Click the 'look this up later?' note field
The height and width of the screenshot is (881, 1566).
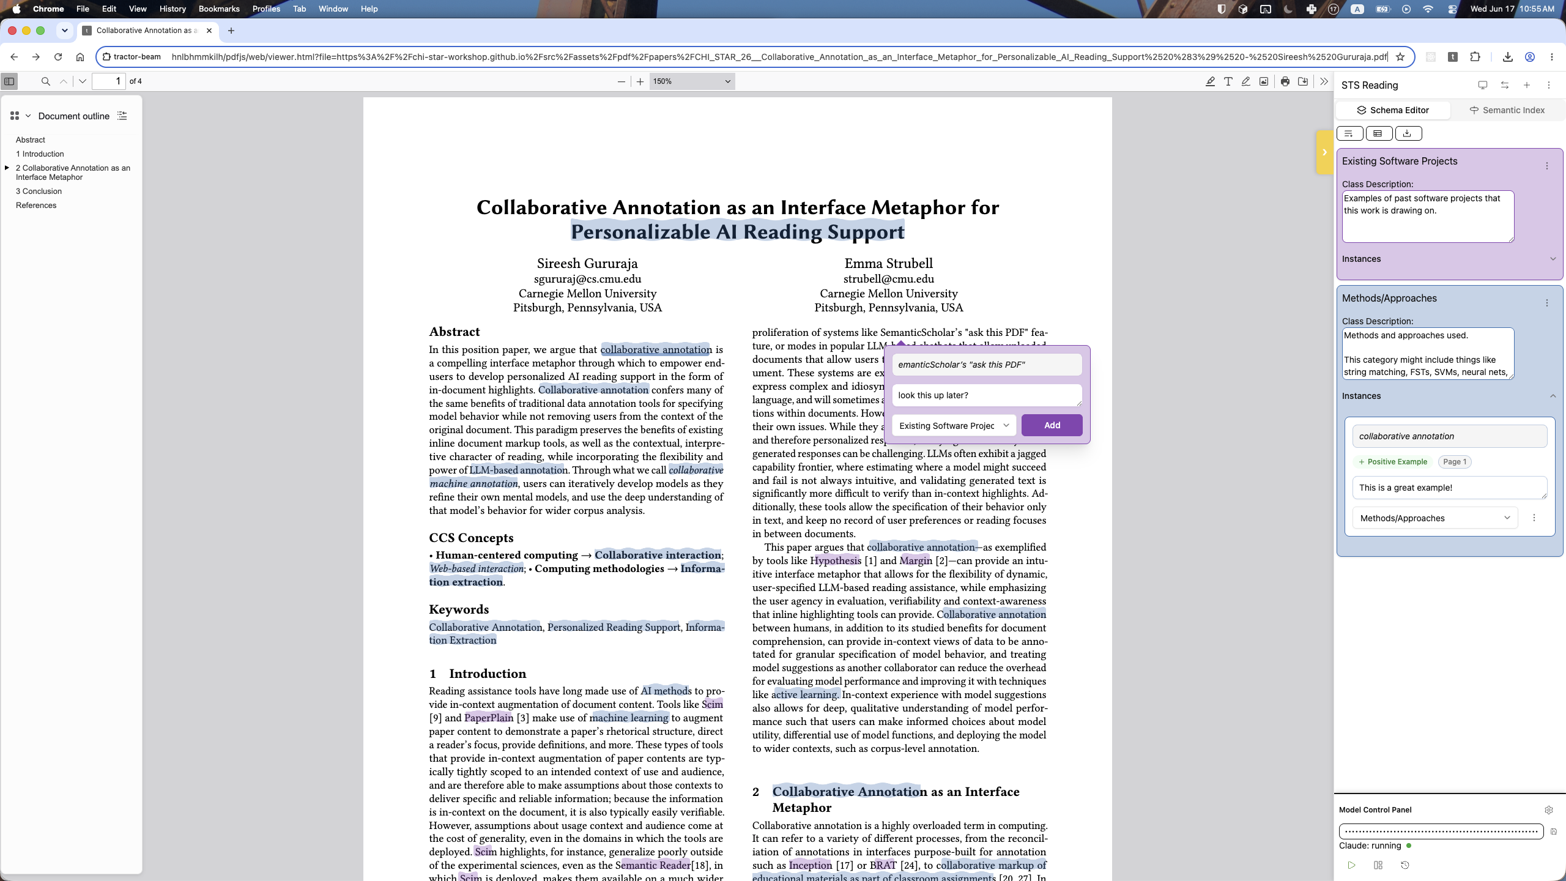click(987, 395)
